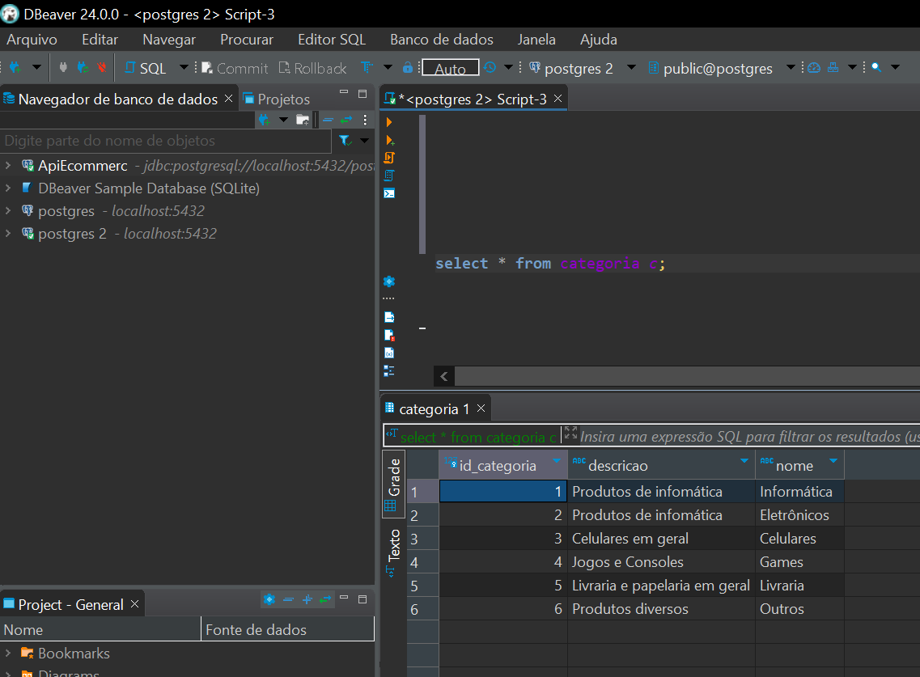
Task: Expand the Bookmarks folder
Action: coord(8,653)
